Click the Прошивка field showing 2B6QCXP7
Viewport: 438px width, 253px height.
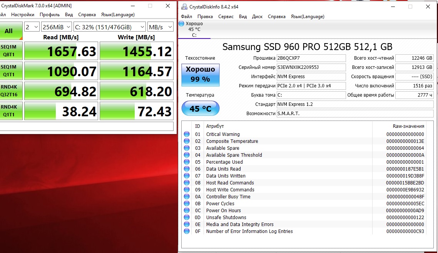[x=311, y=58]
